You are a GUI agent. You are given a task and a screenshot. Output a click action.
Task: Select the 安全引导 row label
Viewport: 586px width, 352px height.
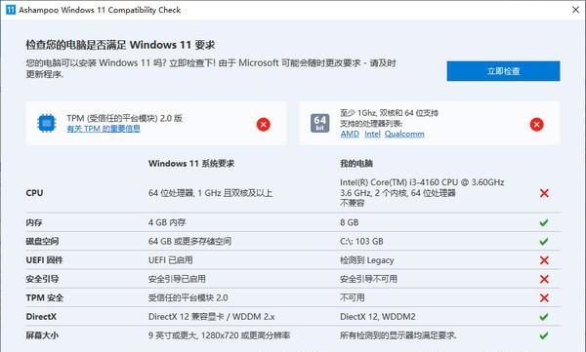pyautogui.click(x=42, y=279)
